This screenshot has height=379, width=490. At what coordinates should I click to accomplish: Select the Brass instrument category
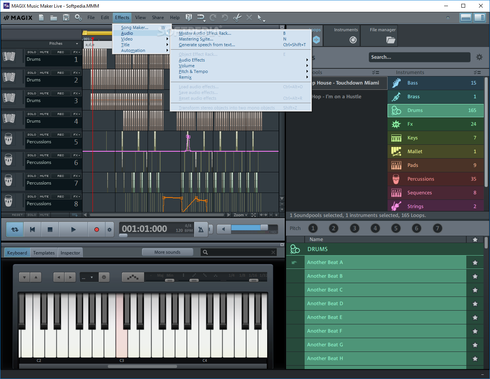click(x=436, y=97)
